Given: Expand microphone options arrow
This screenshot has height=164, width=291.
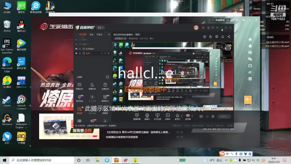Looking at the screenshot, I should pos(182,116).
